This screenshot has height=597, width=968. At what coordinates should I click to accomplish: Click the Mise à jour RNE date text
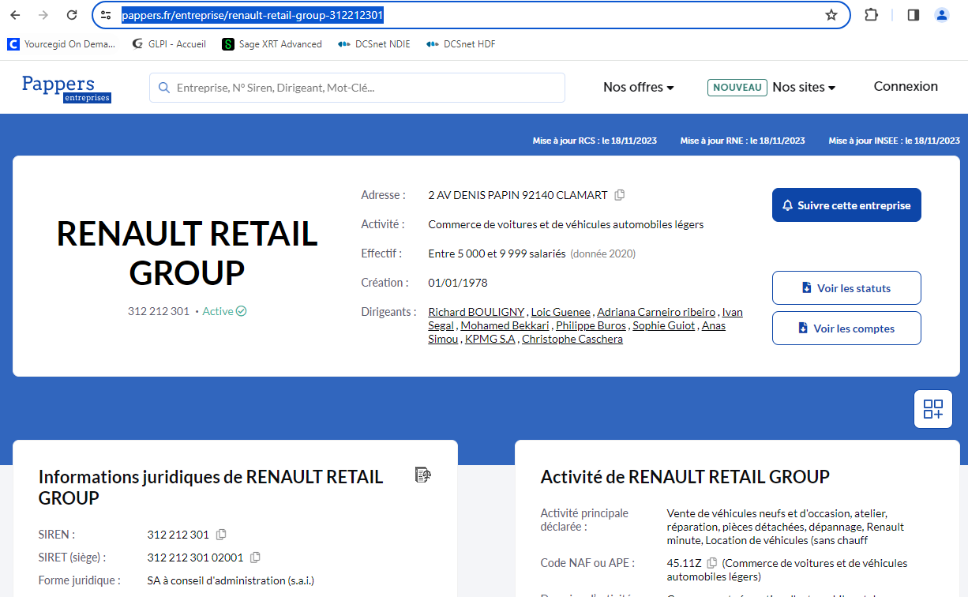pyautogui.click(x=743, y=141)
